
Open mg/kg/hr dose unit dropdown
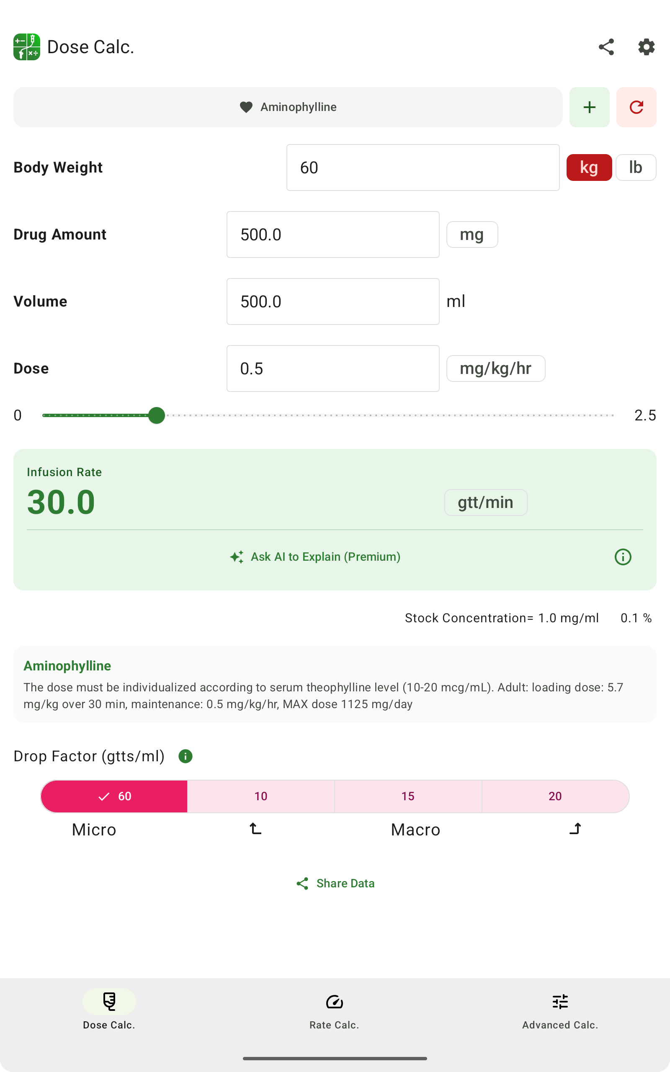[495, 368]
